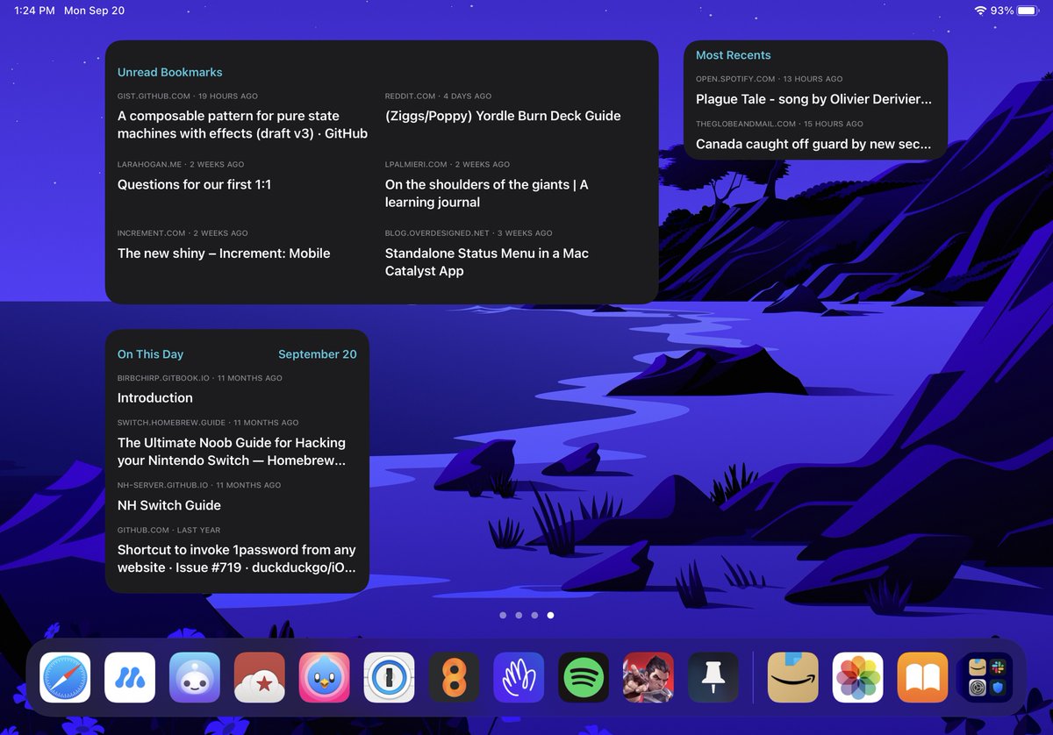1053x735 pixels.
Task: Open 'Plague Tale - song by Olivier Derivier' recent
Action: (813, 99)
